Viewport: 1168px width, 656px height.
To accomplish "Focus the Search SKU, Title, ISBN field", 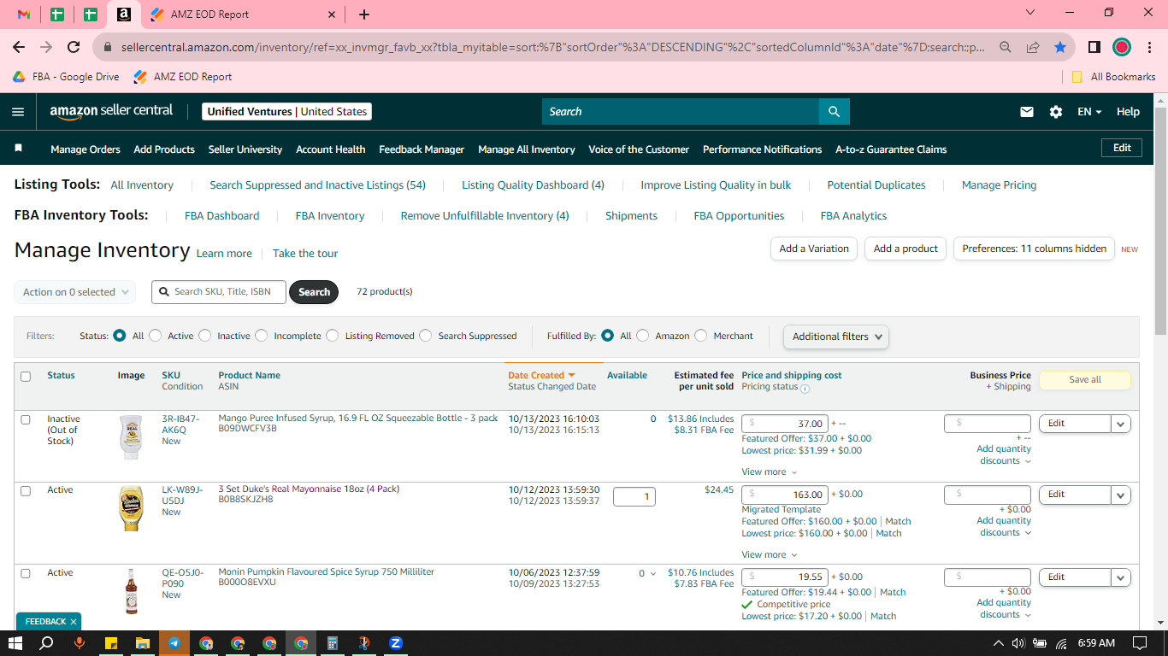I will (x=219, y=292).
